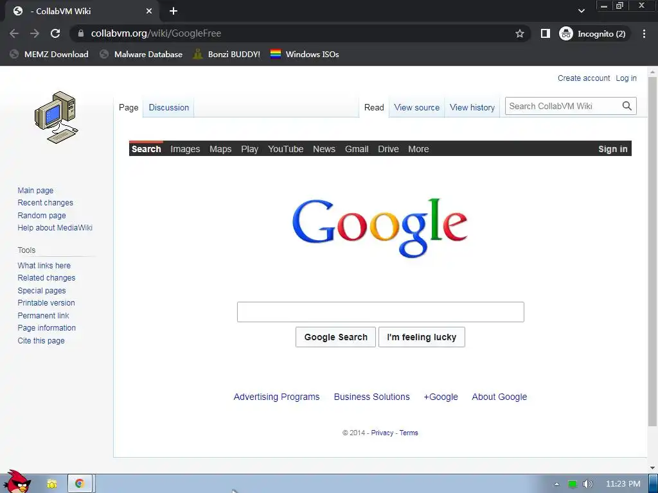Image resolution: width=658 pixels, height=493 pixels.
Task: Open the Malware Database bookmark
Action: tap(141, 54)
